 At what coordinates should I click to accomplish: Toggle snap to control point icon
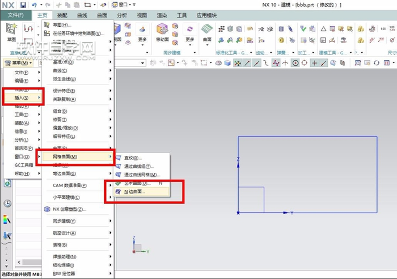(265, 63)
